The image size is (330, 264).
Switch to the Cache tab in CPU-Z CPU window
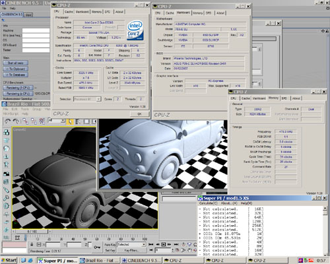pos(69,12)
